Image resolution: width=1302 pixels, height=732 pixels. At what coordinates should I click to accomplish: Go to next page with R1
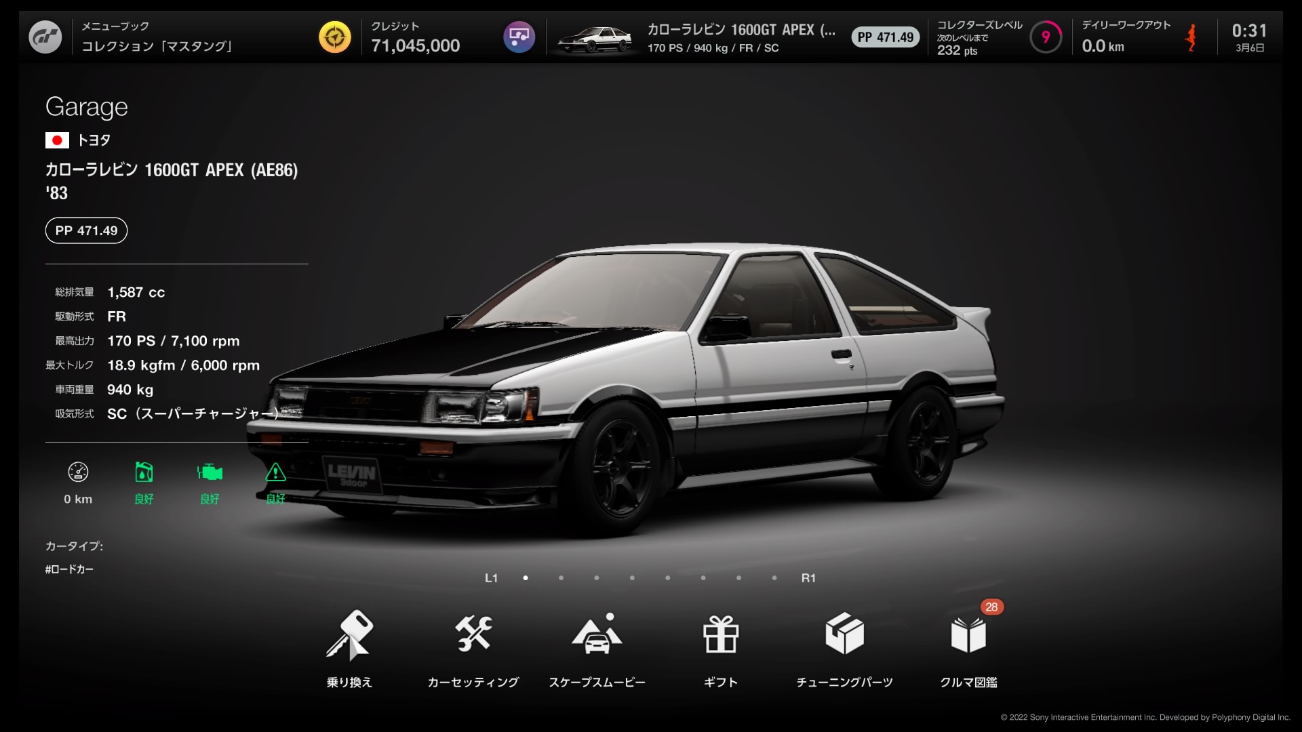tap(808, 578)
